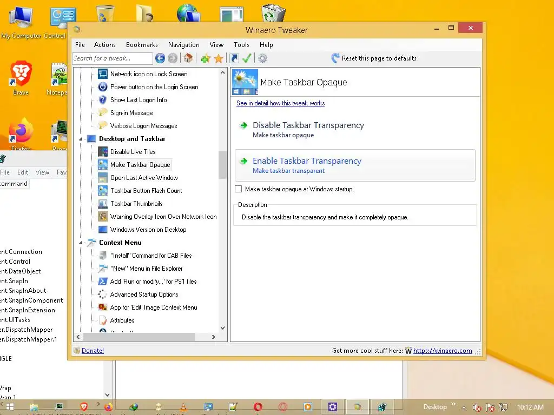Image resolution: width=554 pixels, height=415 pixels.
Task: Open the View menu in Winaero Tweaker
Action: 216,45
